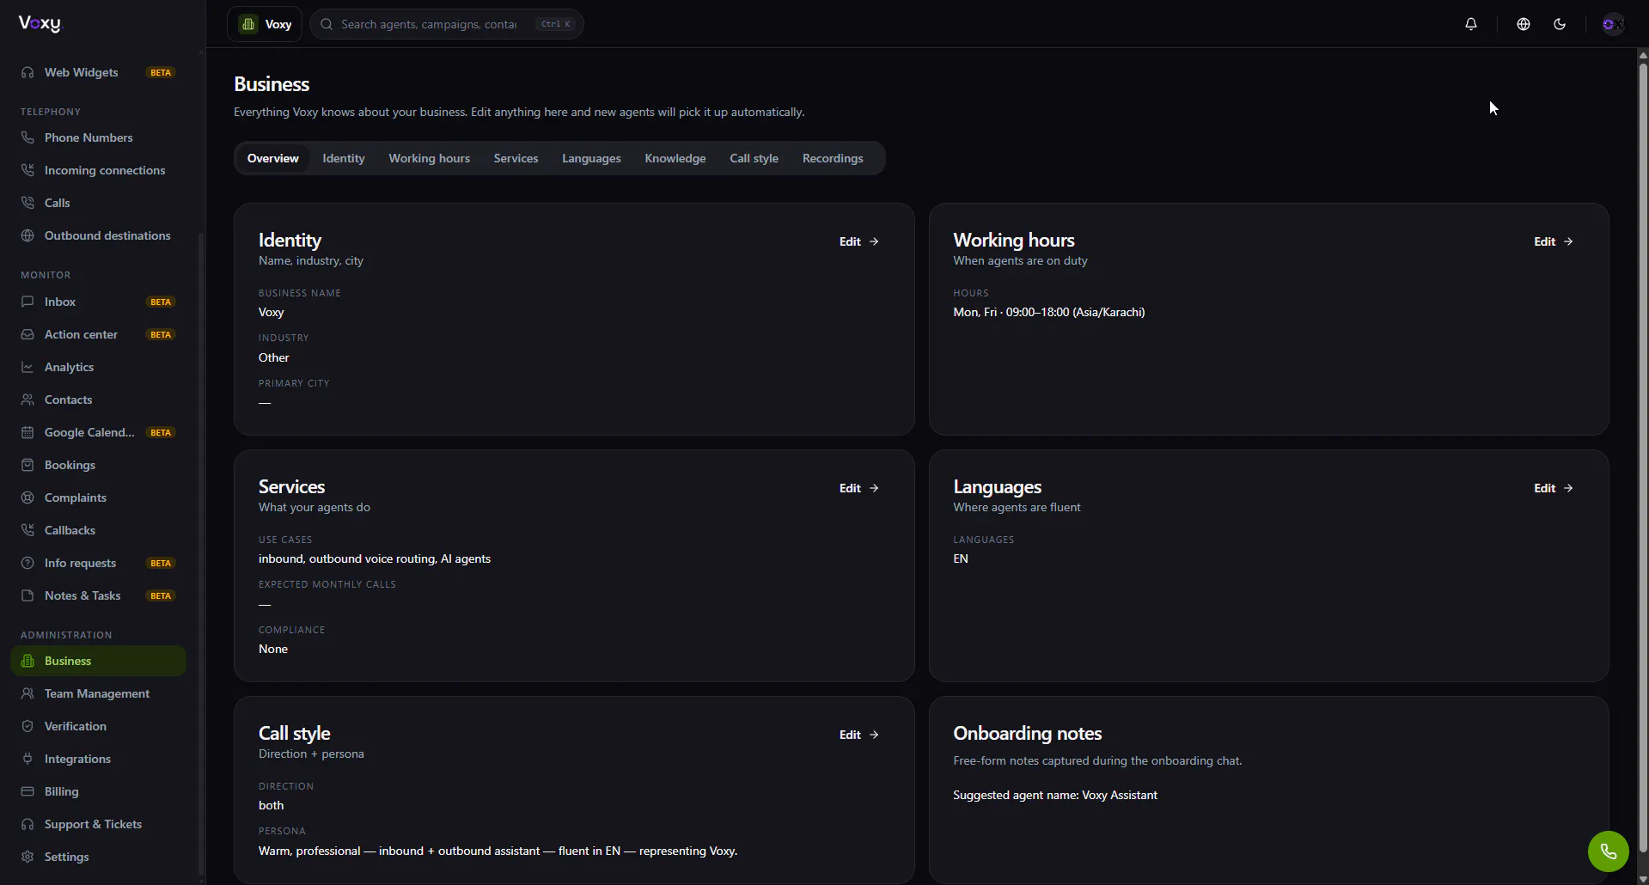
Task: Go to Bookings
Action: (x=98, y=465)
